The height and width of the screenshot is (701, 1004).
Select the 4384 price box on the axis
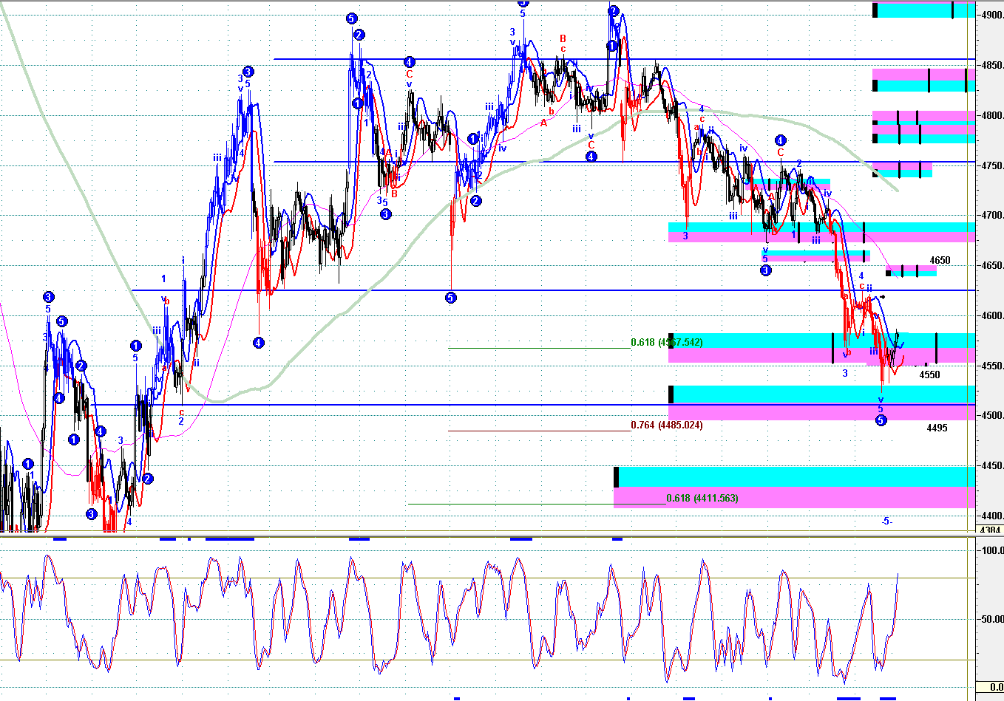(990, 530)
